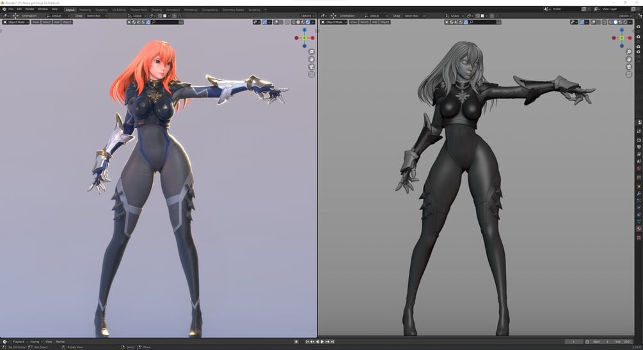Select wireframe shading in left viewport
The height and width of the screenshot is (350, 643).
[x=293, y=22]
